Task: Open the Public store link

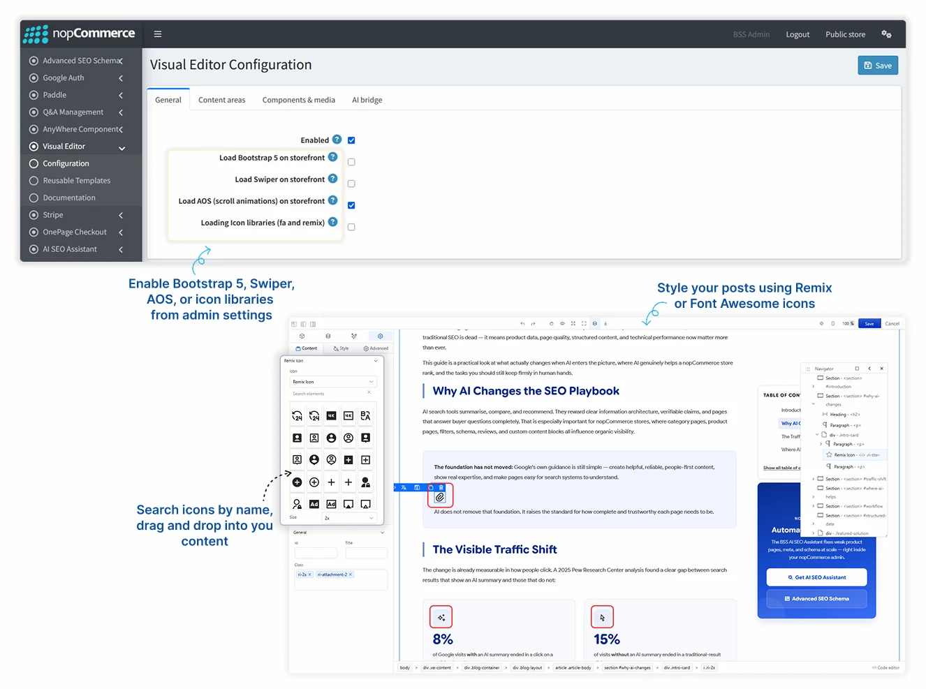Action: [x=845, y=34]
